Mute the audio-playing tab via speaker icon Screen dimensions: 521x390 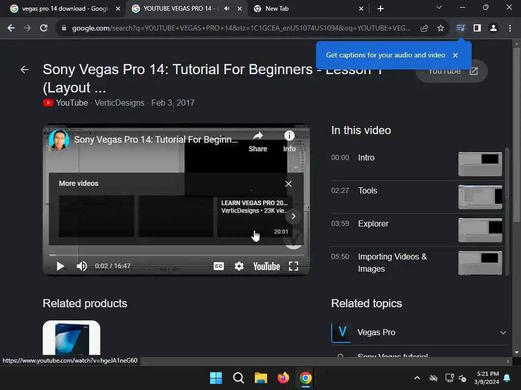click(226, 9)
